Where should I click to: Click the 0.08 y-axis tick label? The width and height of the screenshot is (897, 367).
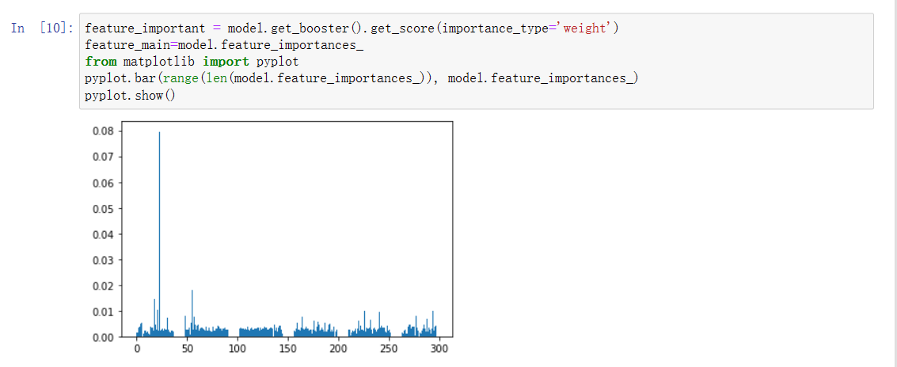pos(103,131)
